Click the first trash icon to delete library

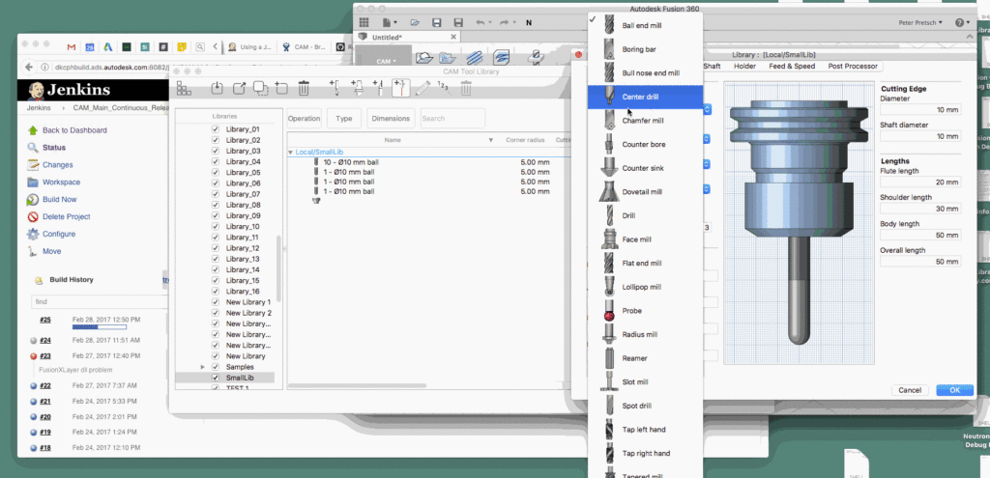coord(303,88)
